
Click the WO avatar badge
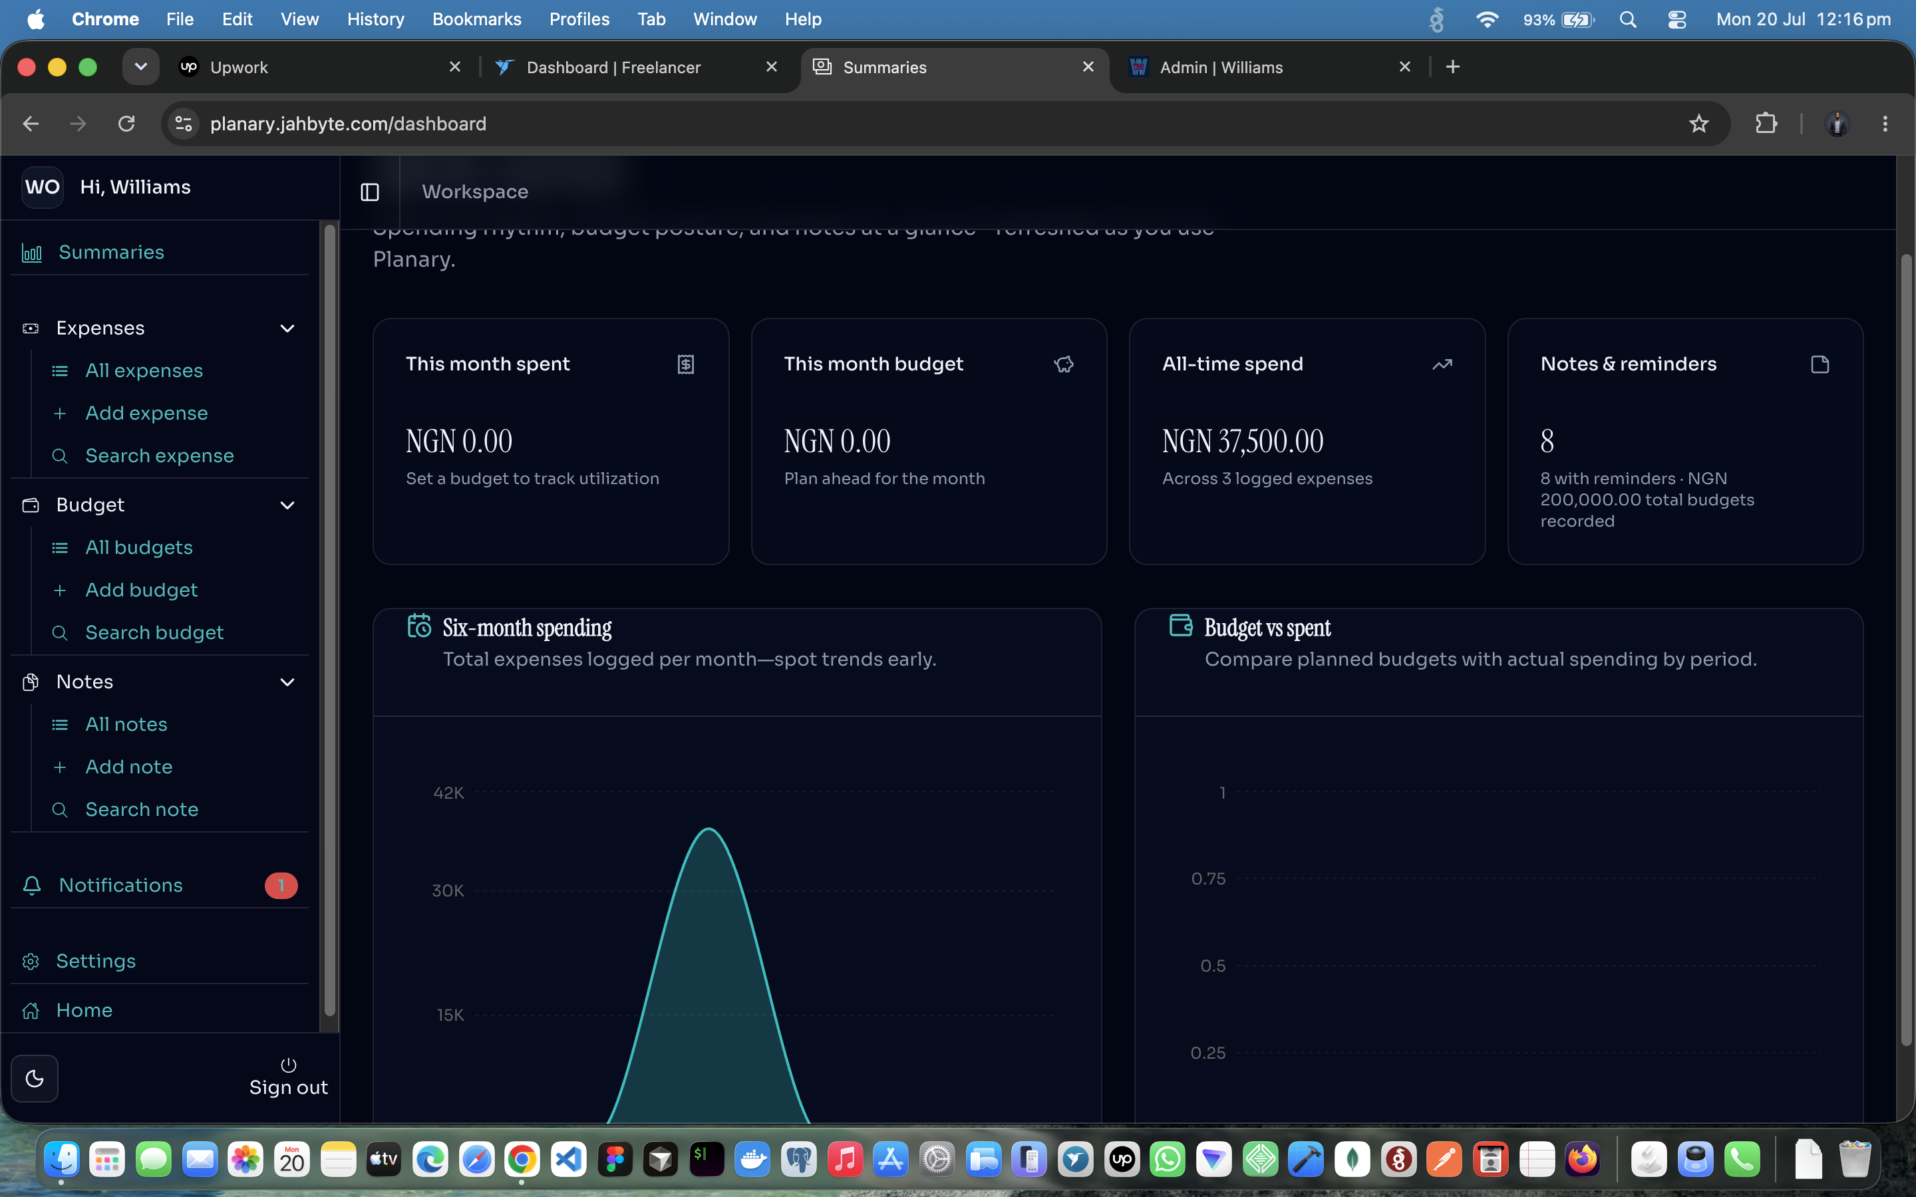(x=43, y=187)
